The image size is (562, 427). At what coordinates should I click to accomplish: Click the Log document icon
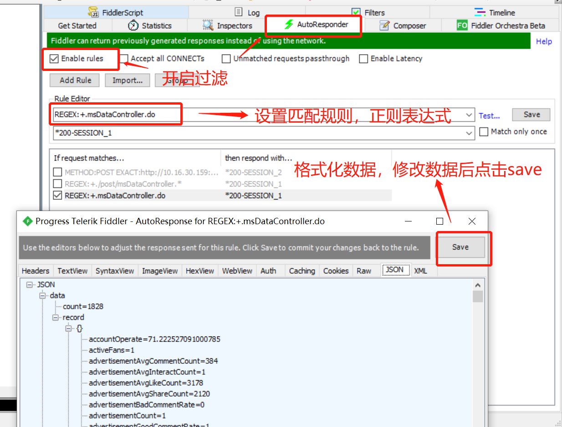tap(239, 12)
